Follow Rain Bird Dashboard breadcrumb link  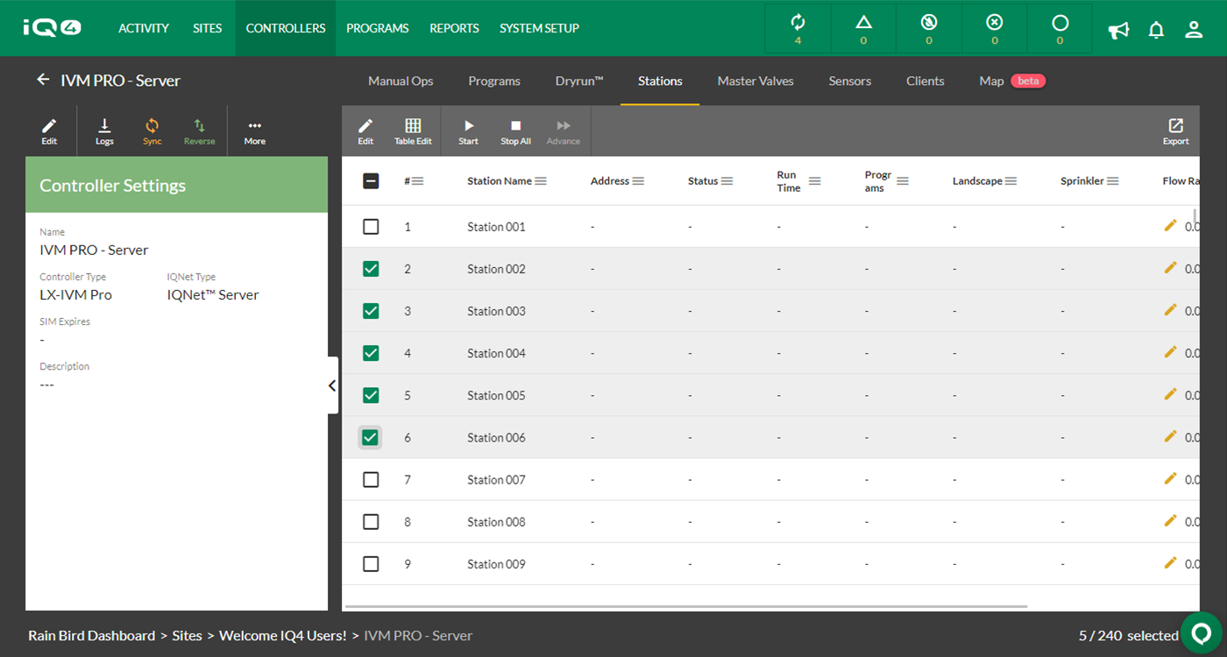(x=91, y=635)
